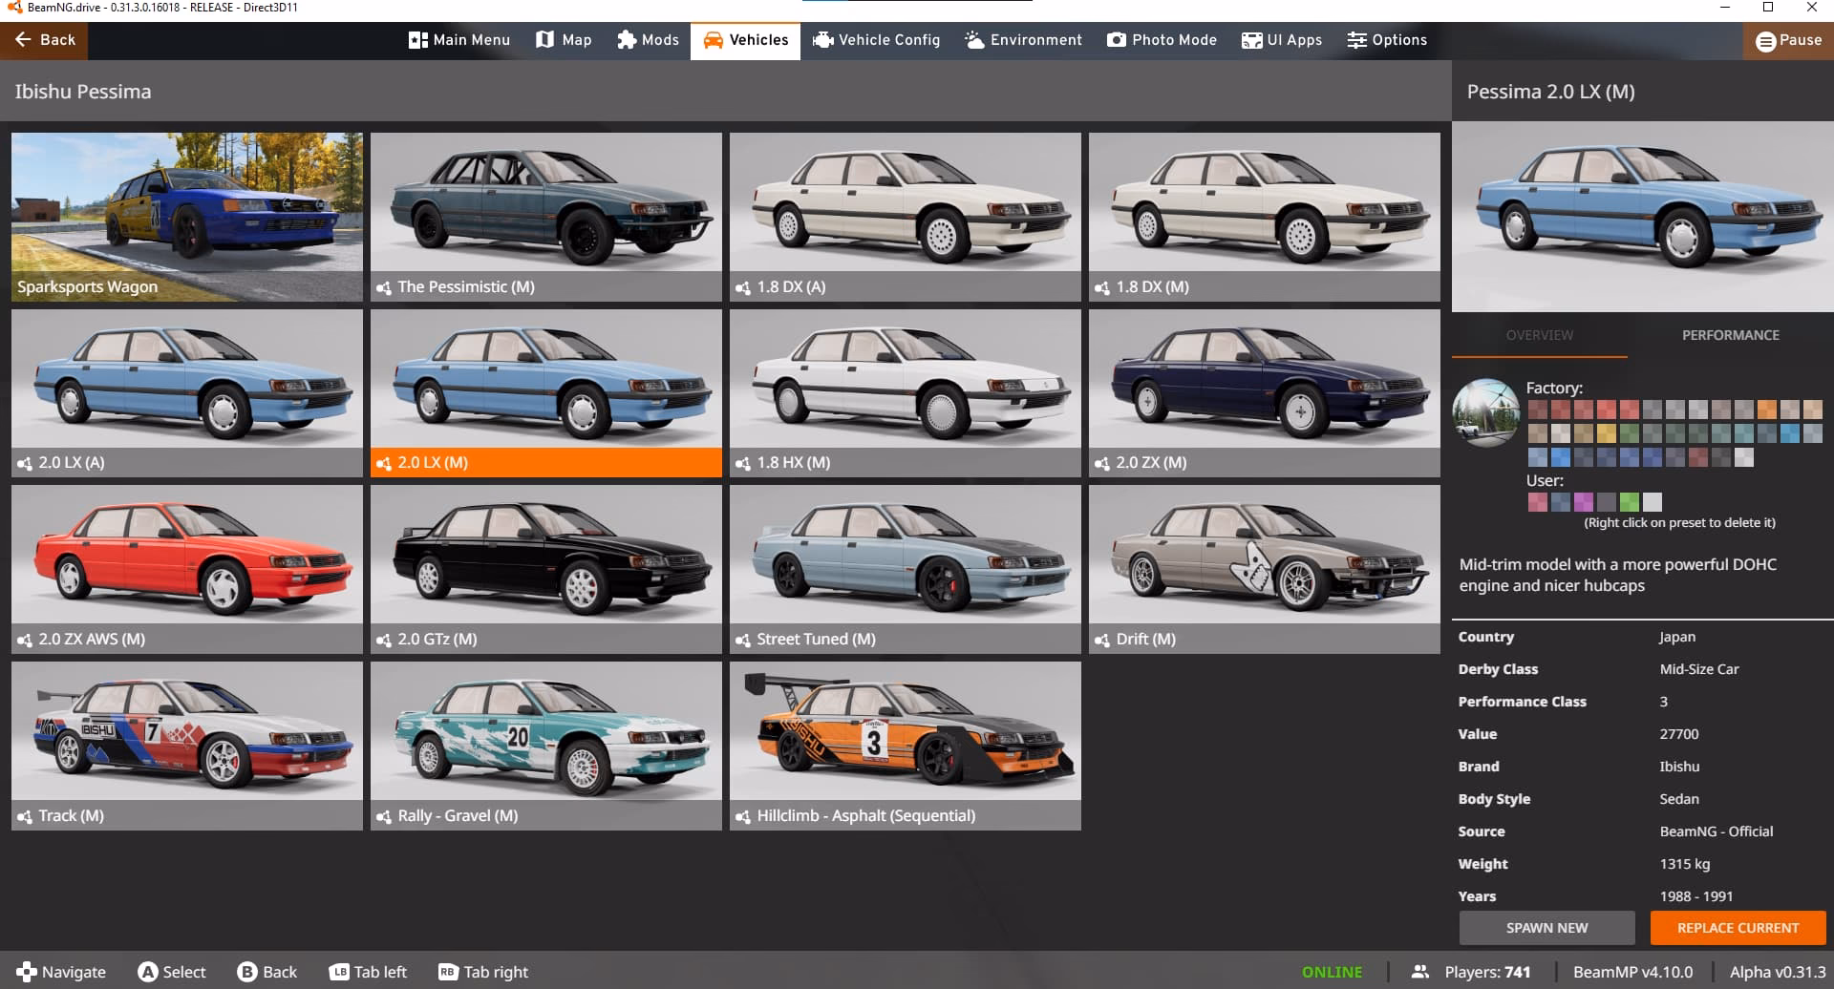Click the Environment weather icon

974,40
